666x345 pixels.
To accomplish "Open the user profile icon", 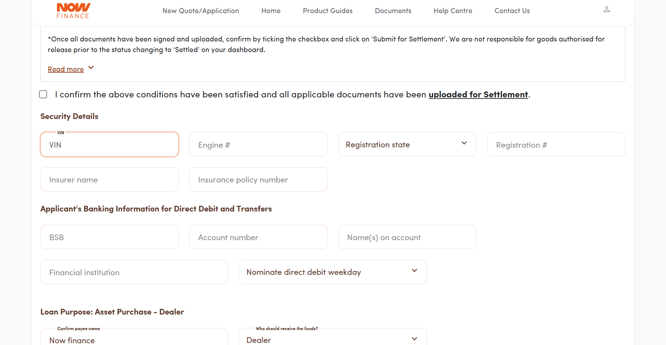I will point(606,10).
